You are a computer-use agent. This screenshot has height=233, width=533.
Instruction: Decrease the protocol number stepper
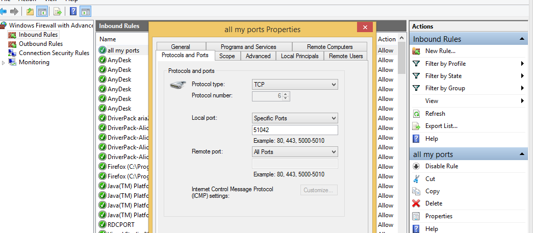tap(286, 98)
